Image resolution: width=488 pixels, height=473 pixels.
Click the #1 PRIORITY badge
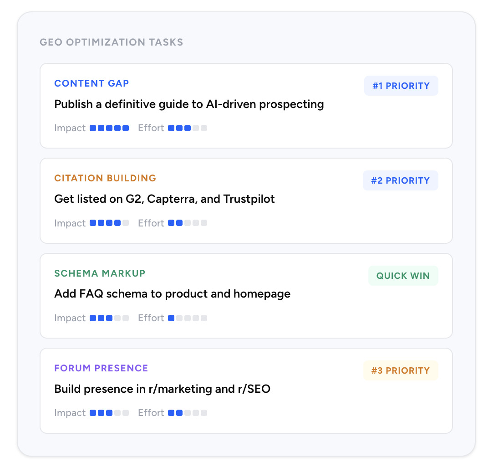(x=401, y=86)
